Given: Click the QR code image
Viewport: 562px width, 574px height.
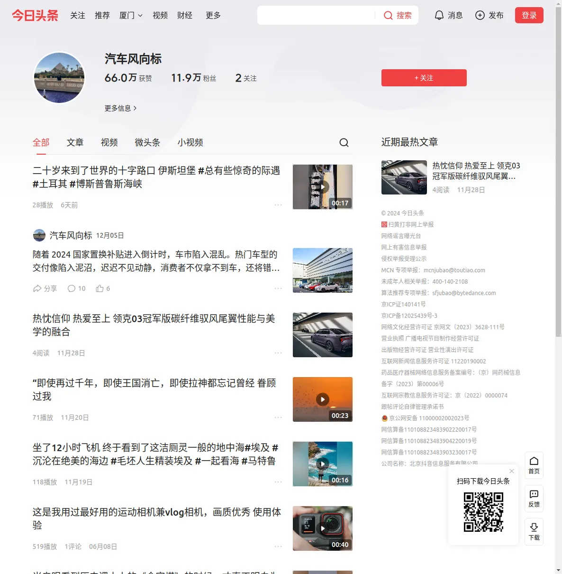Looking at the screenshot, I should coord(483,512).
